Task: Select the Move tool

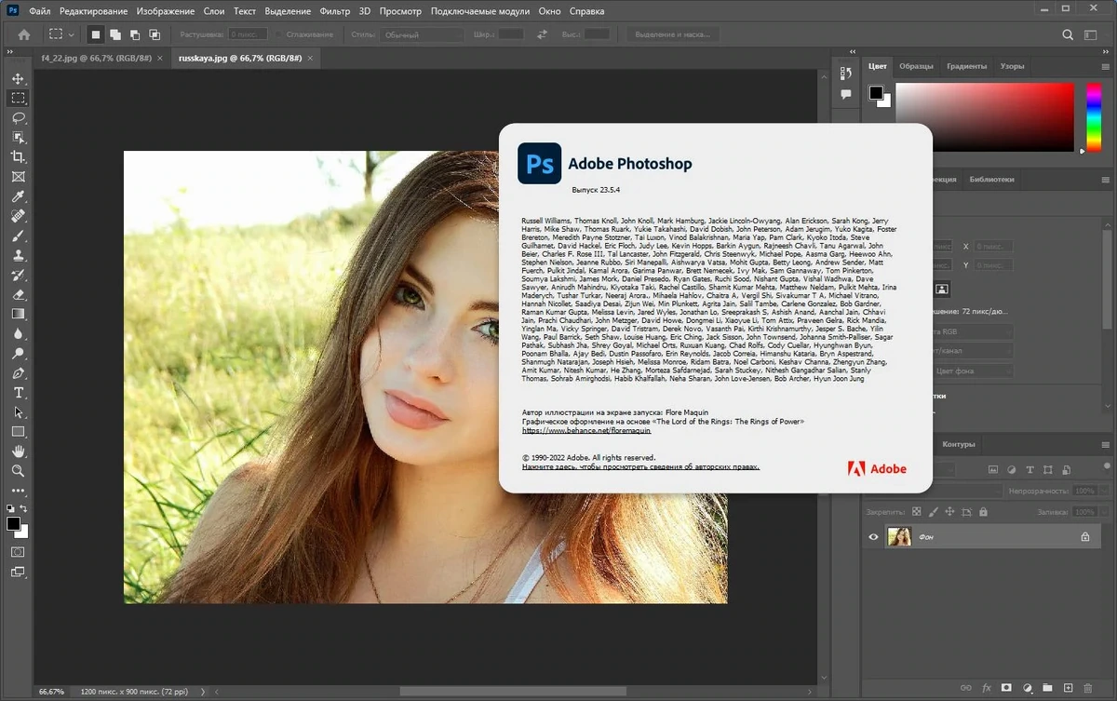Action: [x=18, y=78]
